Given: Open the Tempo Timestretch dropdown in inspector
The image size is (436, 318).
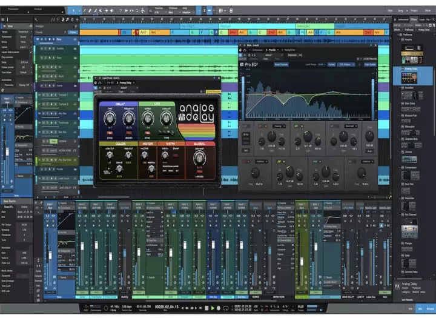Looking at the screenshot, I should click(x=24, y=31).
